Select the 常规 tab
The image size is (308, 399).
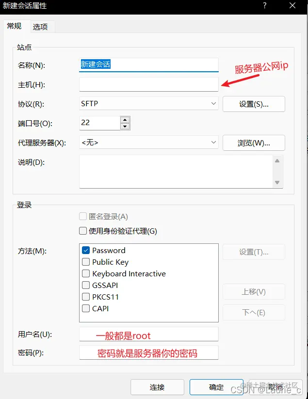(x=16, y=27)
